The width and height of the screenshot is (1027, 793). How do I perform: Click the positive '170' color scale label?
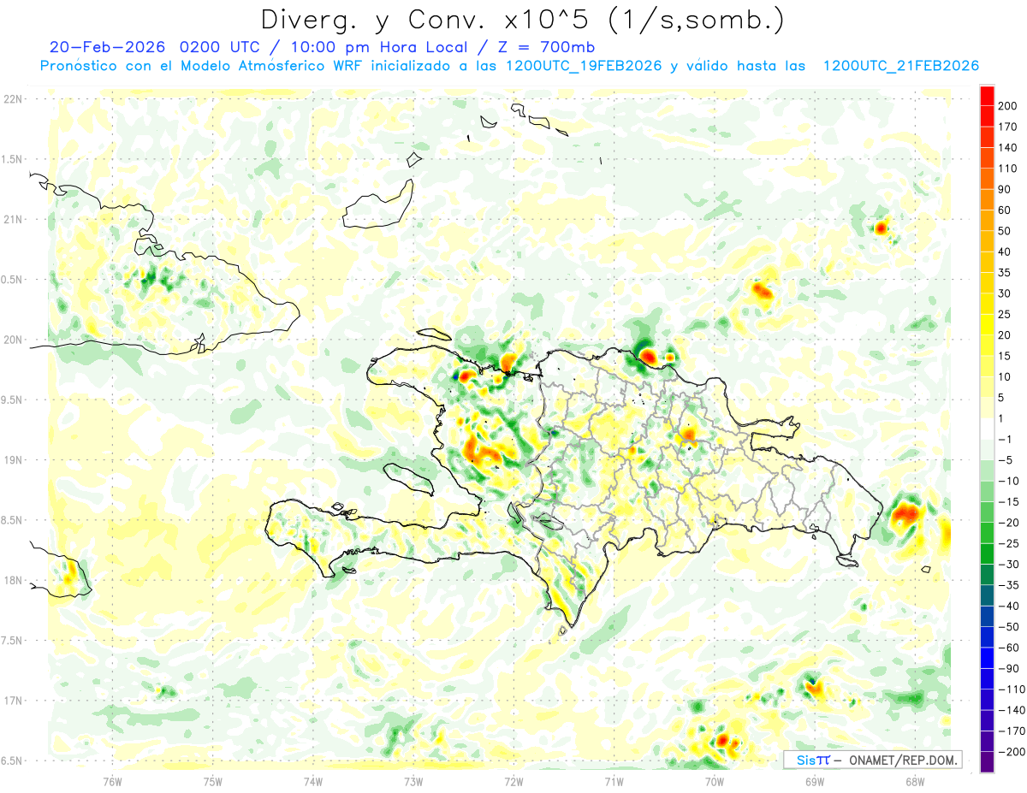click(x=1009, y=127)
